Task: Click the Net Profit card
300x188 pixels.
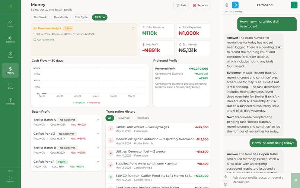Action: (x=157, y=48)
